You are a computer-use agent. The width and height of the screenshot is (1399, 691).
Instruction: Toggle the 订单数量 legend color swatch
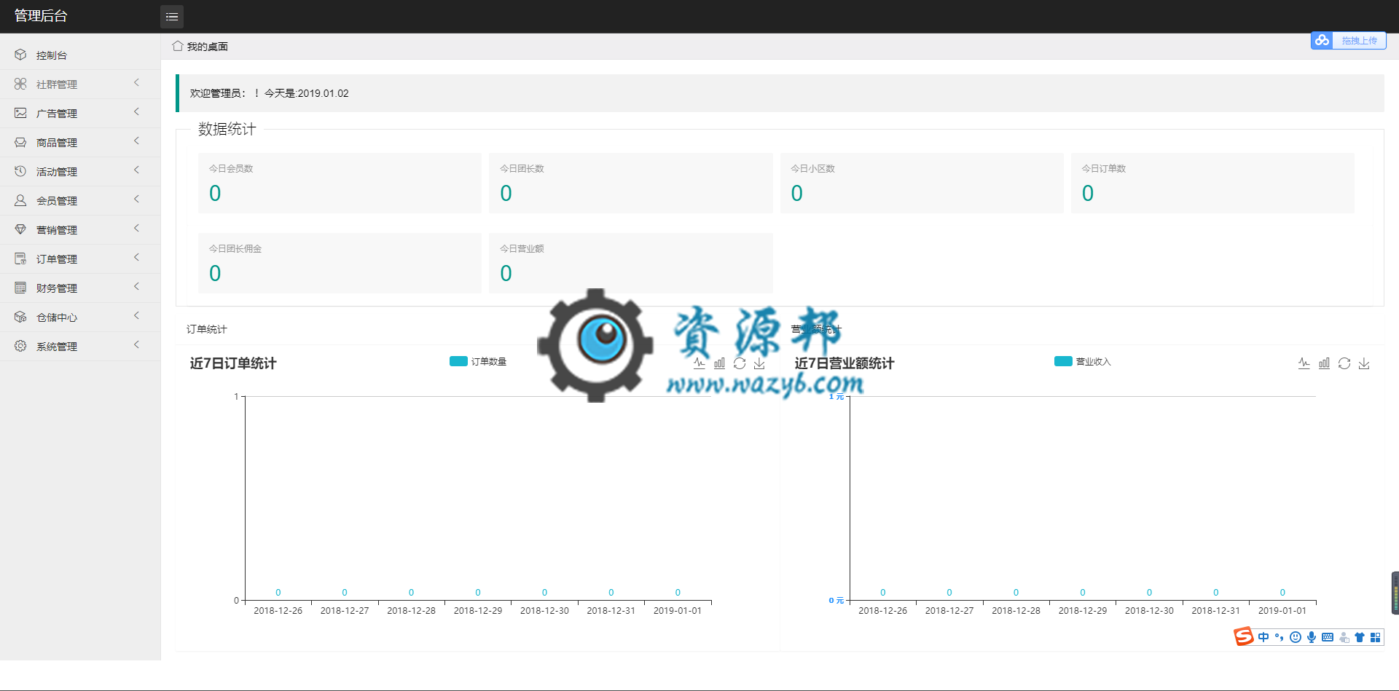pos(458,361)
